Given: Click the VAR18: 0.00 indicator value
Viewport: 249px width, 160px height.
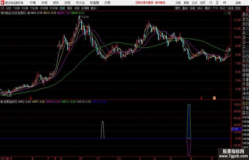Looking at the screenshot, I should 84,102.
